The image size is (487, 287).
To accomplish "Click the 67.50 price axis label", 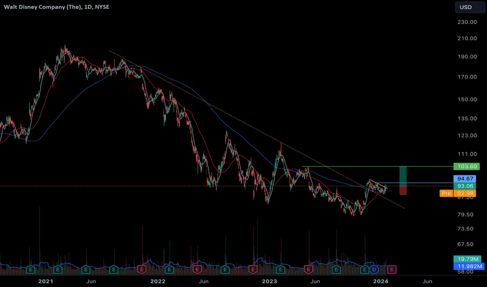I will pos(465,245).
